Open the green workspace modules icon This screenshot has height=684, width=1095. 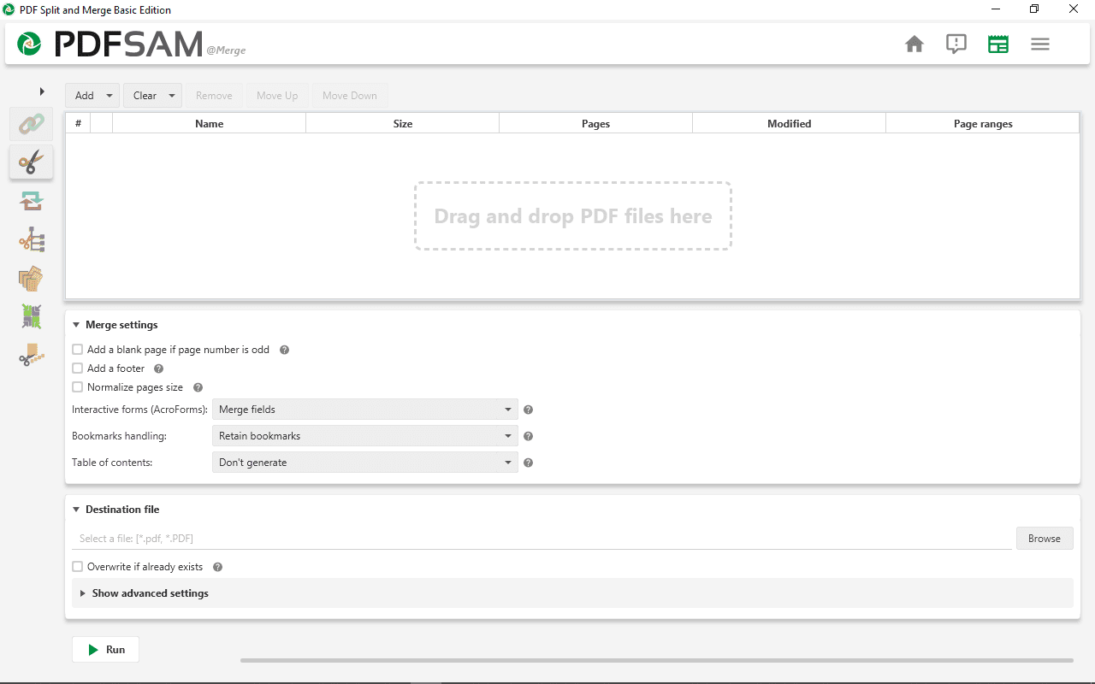(x=998, y=44)
